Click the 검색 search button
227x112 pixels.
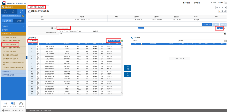(x=220, y=28)
